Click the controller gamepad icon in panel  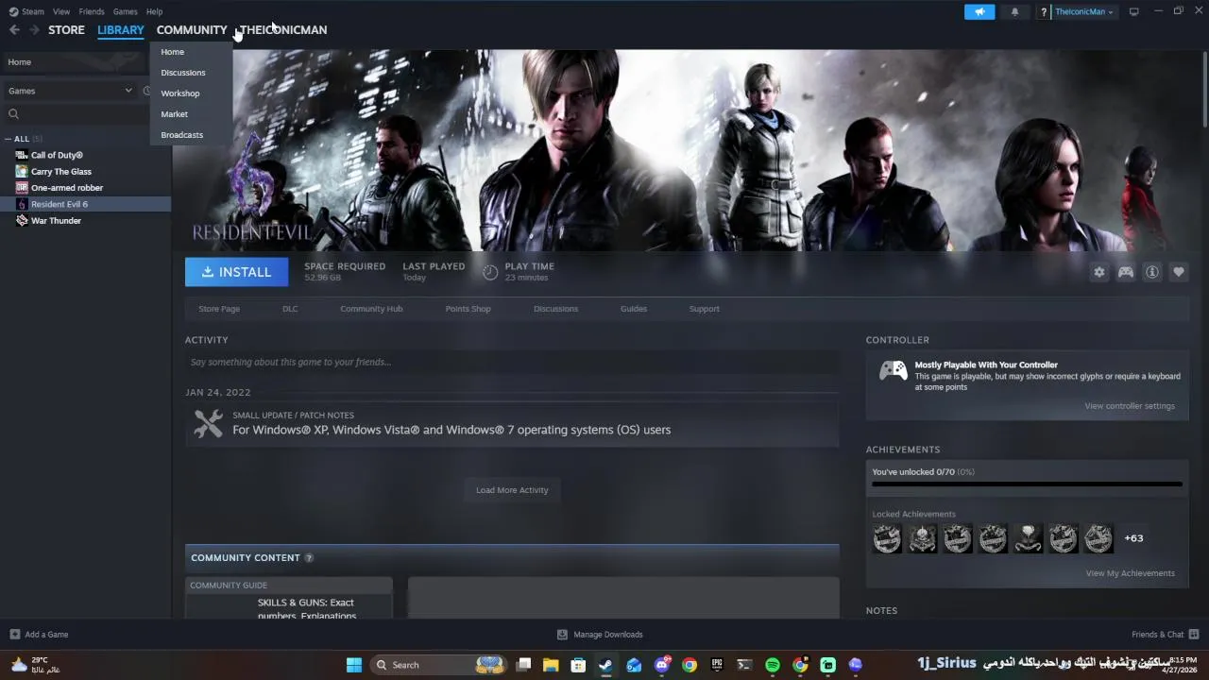pyautogui.click(x=893, y=370)
